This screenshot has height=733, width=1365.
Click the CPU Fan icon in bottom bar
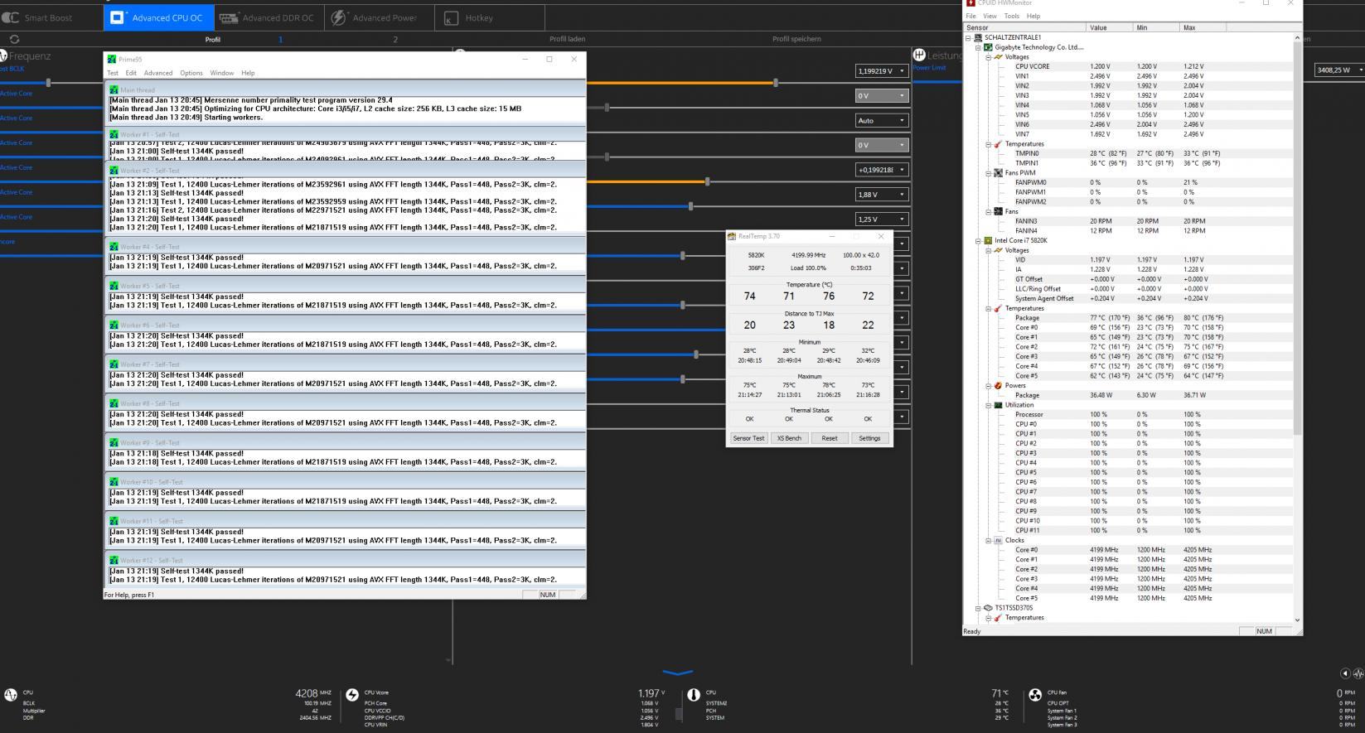point(1035,695)
